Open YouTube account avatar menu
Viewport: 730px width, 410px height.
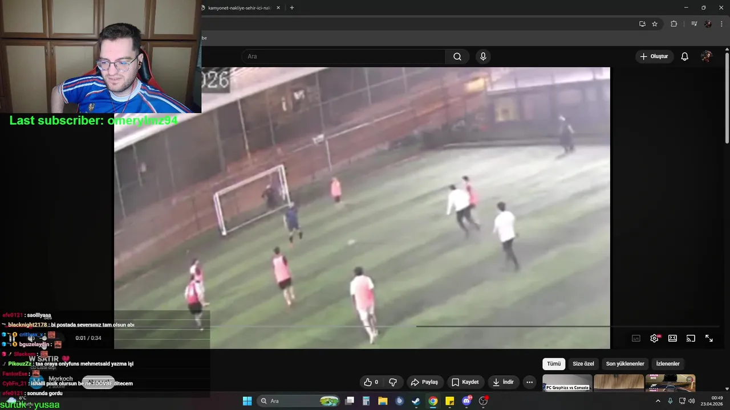pyautogui.click(x=706, y=56)
